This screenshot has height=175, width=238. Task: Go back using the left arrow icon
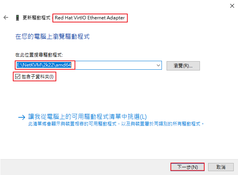6,17
